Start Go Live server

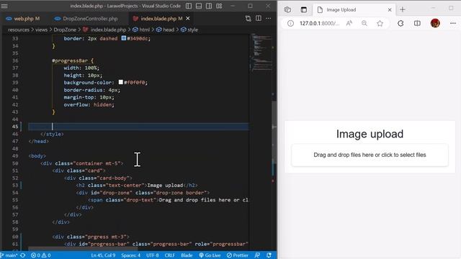click(x=210, y=255)
